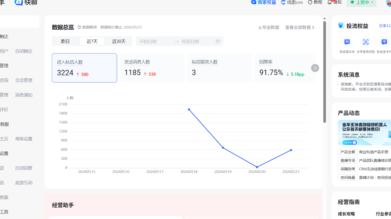Open 欢迎语文本 icon in 投流权益
391x219 pixels.
[347, 42]
